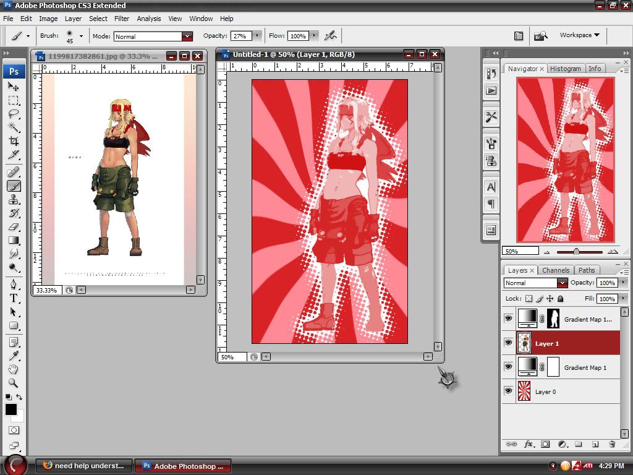Image resolution: width=633 pixels, height=475 pixels.
Task: Switch to the Paths tab
Action: [x=587, y=270]
